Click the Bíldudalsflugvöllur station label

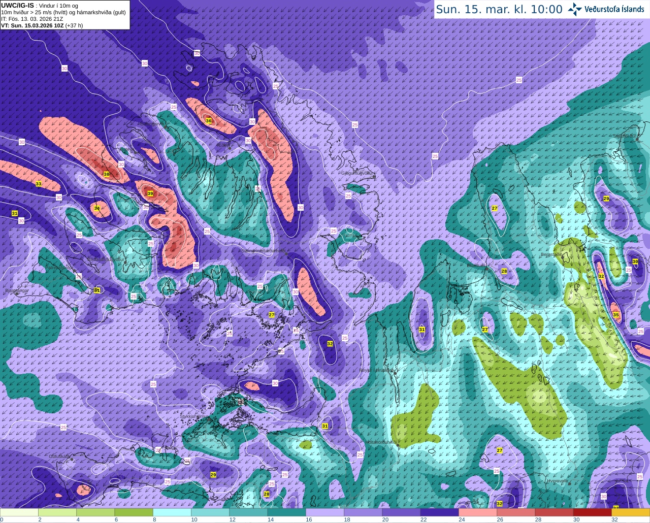click(106, 259)
